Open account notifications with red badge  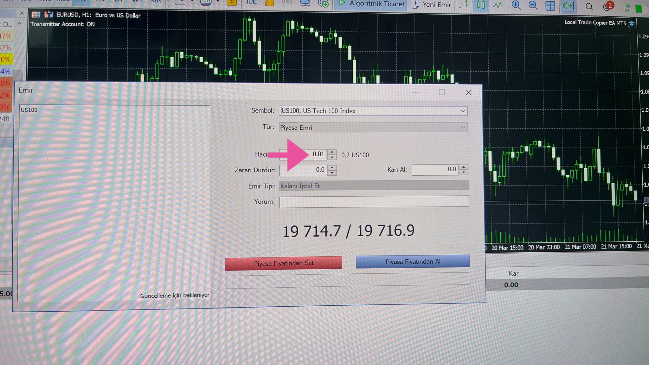608,6
